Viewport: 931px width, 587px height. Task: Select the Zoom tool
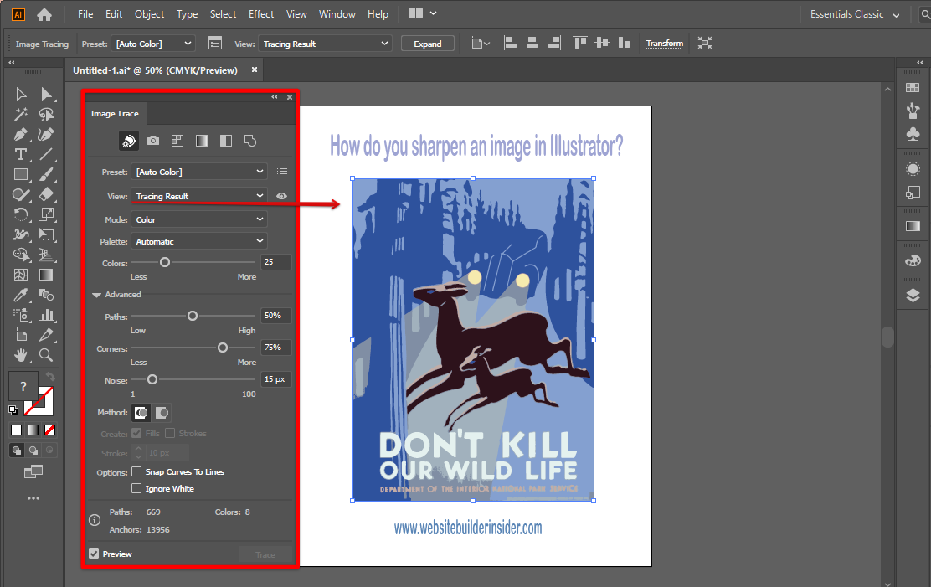pyautogui.click(x=46, y=355)
